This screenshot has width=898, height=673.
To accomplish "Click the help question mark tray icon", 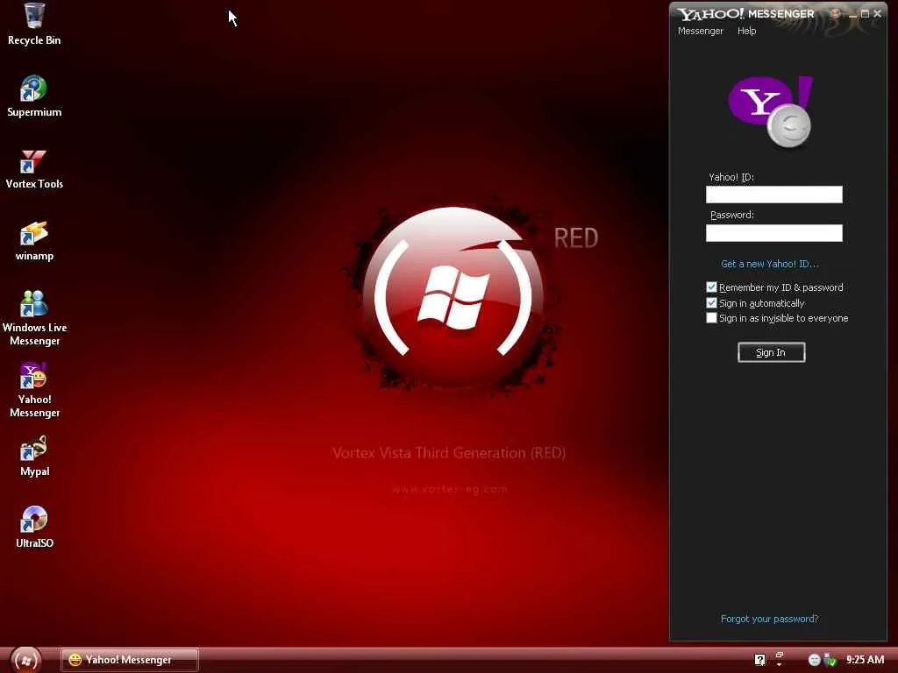I will click(760, 660).
